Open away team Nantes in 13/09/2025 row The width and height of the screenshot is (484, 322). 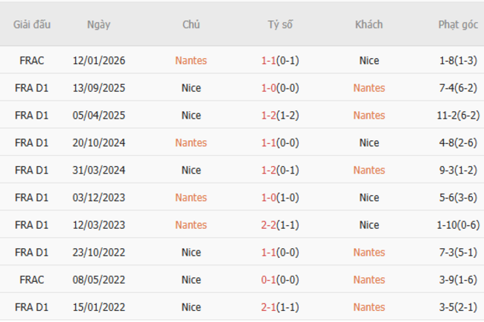tap(369, 88)
